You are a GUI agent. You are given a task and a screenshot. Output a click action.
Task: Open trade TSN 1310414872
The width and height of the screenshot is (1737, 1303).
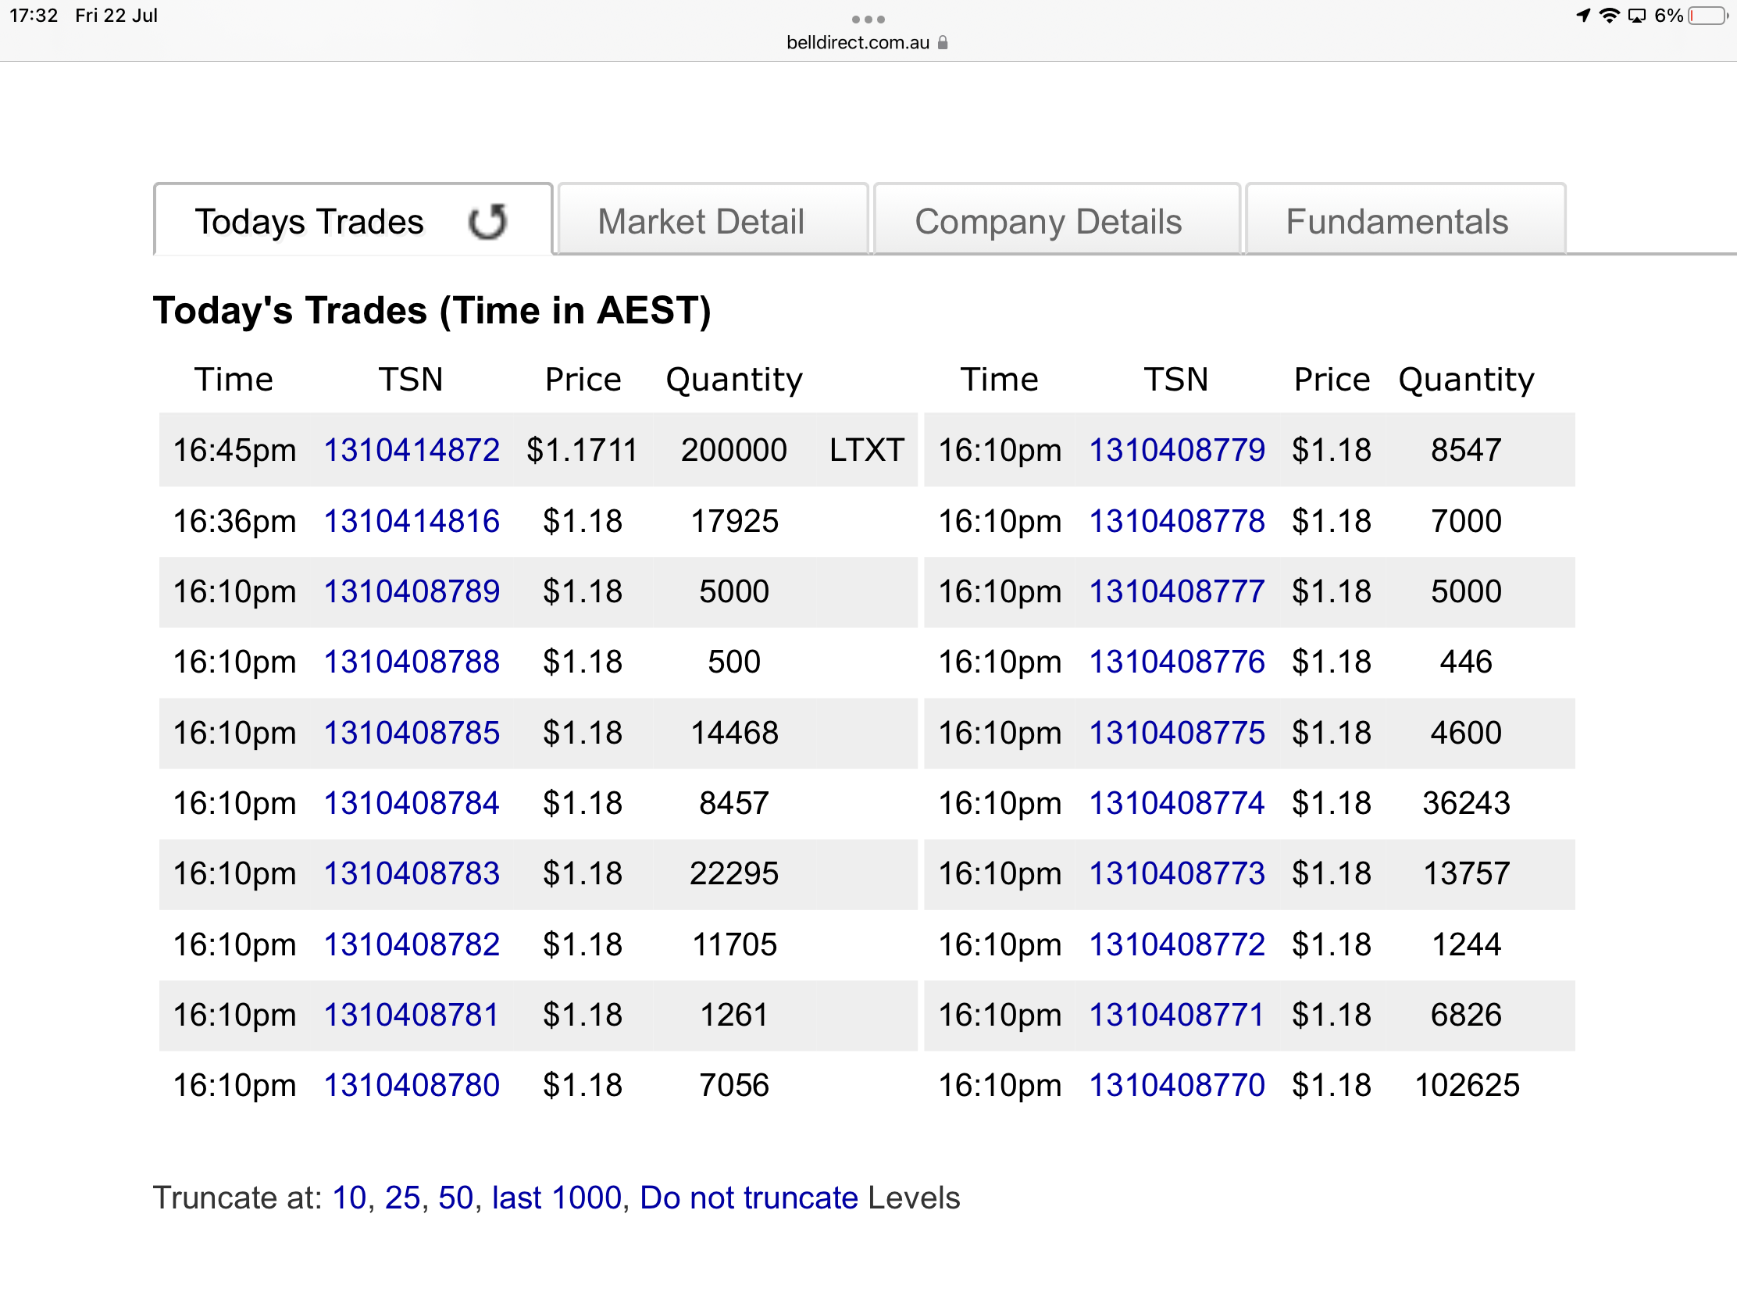tap(412, 450)
